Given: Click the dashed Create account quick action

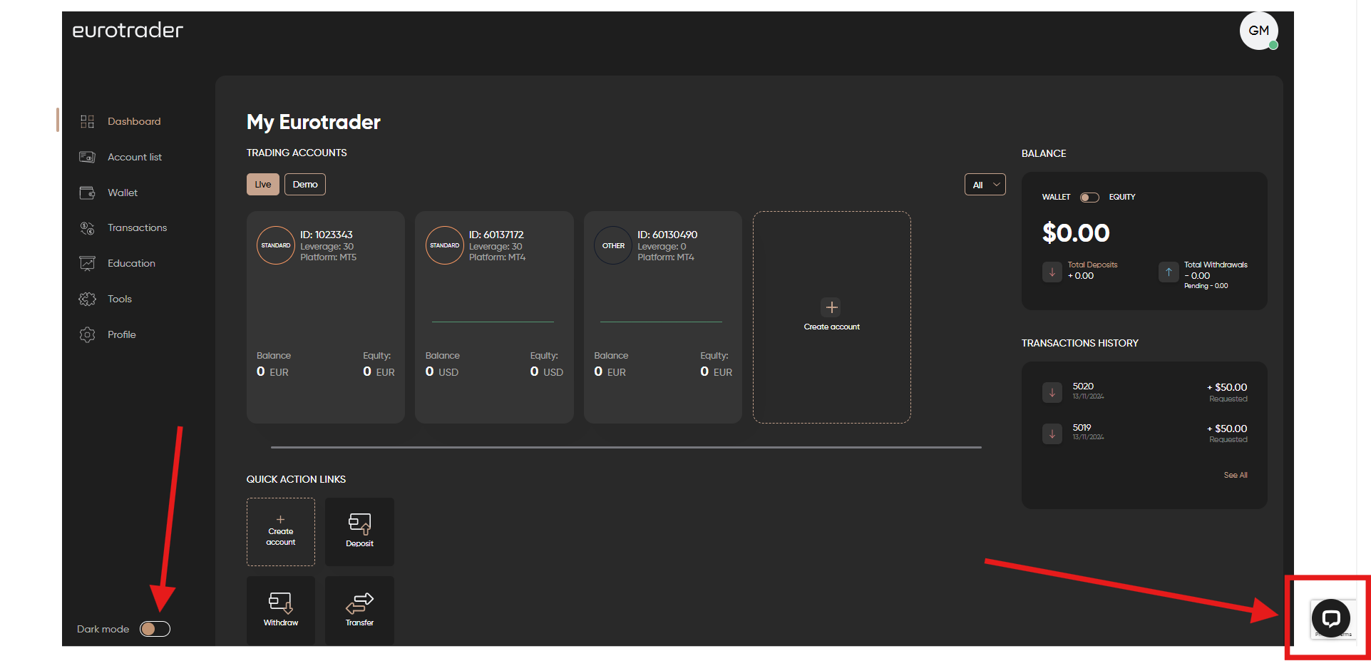Looking at the screenshot, I should (x=281, y=532).
